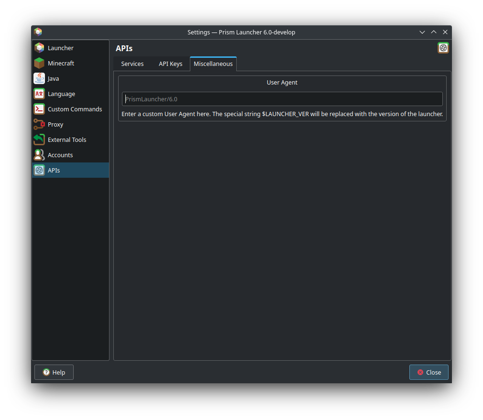Viewport: 483px width, 420px height.
Task: Click the question mark icon on Help
Action: point(46,372)
